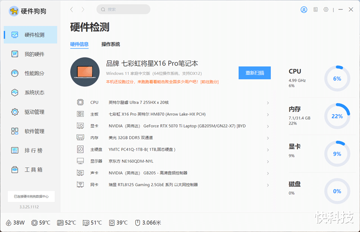Open the 性能跑分 sidebar section
This screenshot has width=360, height=232.
[30, 73]
